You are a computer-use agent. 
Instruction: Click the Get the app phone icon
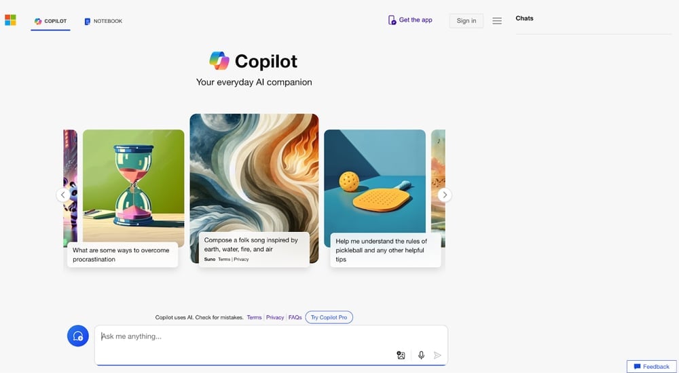click(x=392, y=20)
